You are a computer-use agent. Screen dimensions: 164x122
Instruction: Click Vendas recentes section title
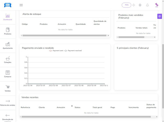[x=30, y=97]
